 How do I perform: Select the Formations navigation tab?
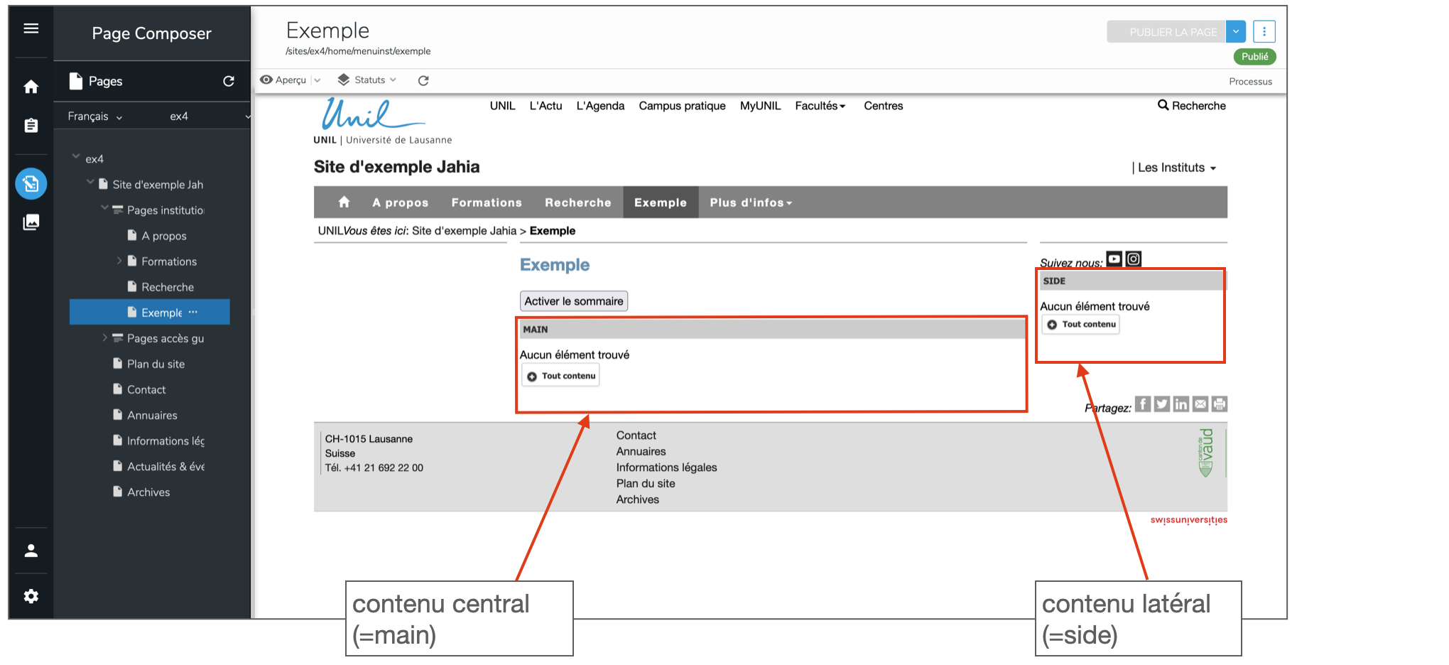click(x=486, y=202)
